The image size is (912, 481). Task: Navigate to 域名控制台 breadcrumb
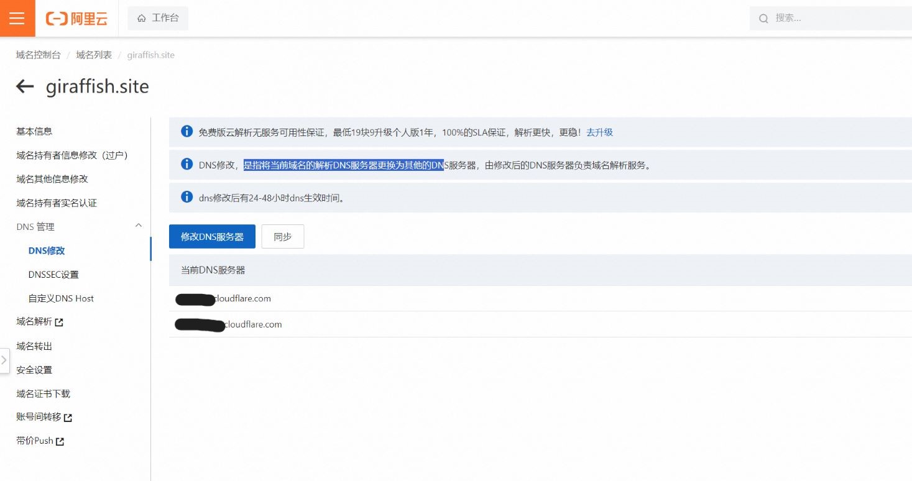(x=39, y=55)
